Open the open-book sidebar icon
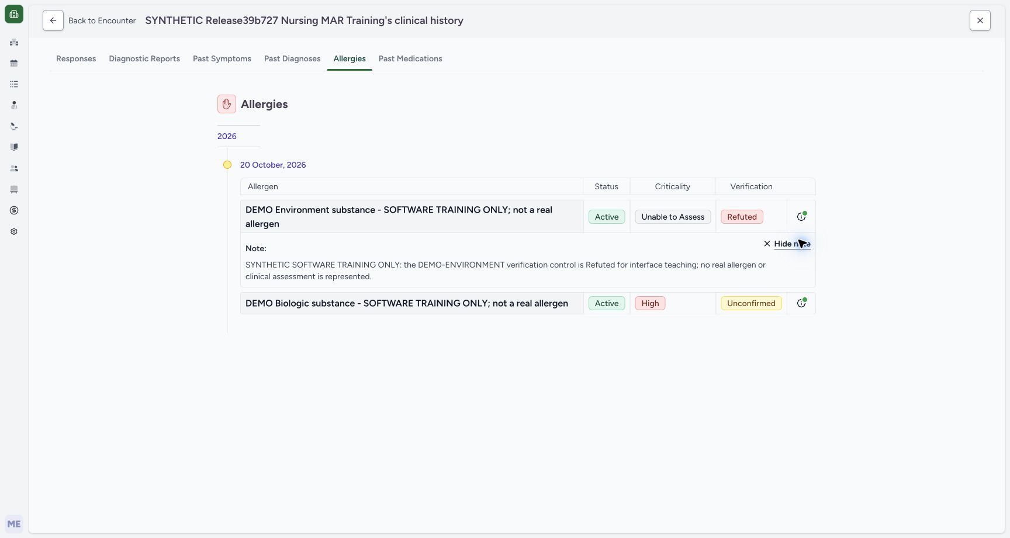This screenshot has height=538, width=1010. tap(14, 147)
